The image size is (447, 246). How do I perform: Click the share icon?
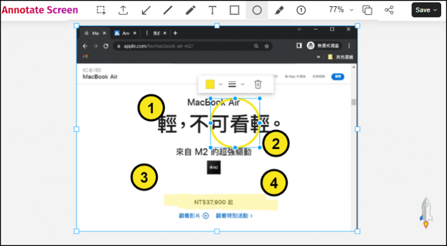(389, 10)
